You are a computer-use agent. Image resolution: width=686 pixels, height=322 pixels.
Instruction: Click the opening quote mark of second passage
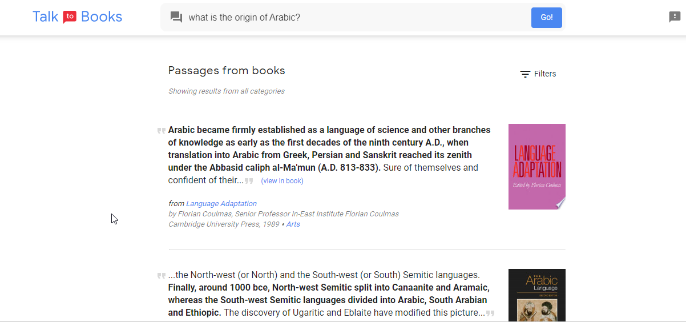161,276
